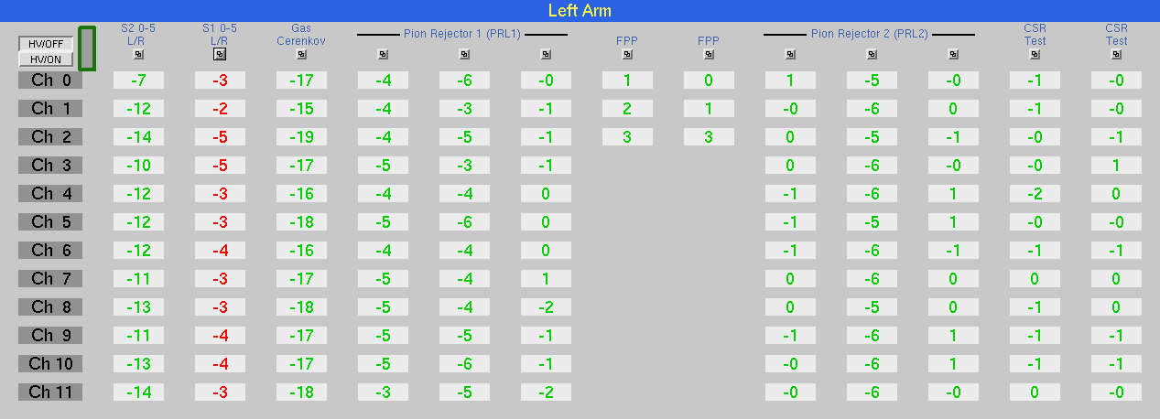Open related display icon under S1 0-5 L/R
The height and width of the screenshot is (419, 1160).
[x=220, y=54]
